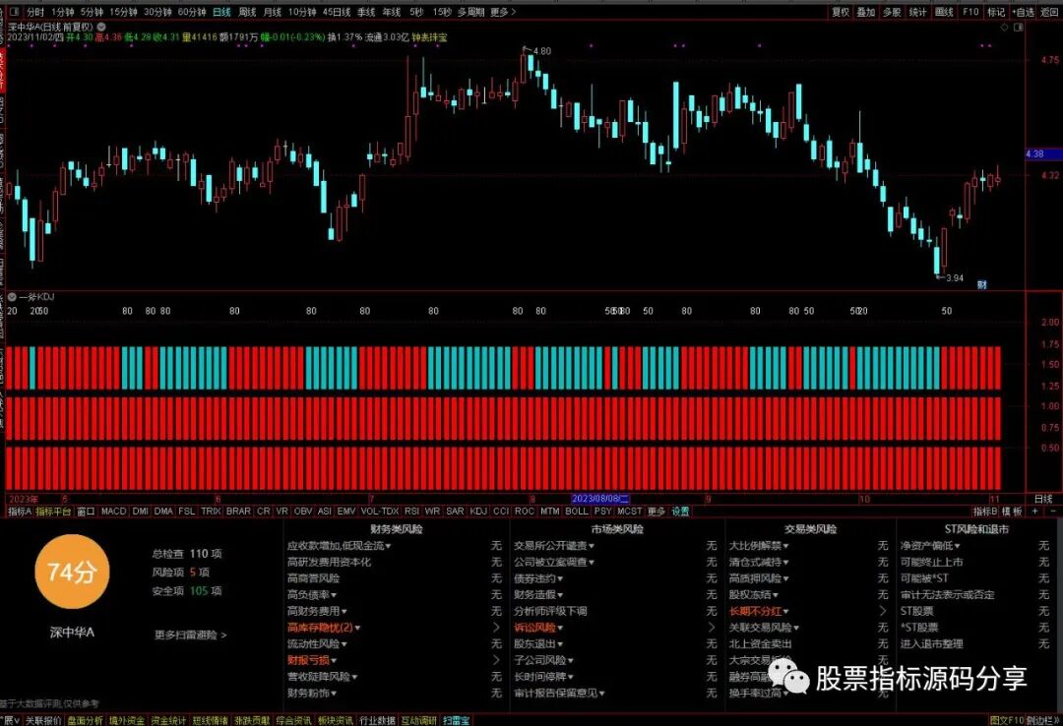
Task: Click the 财 marker on the chart
Action: click(981, 284)
